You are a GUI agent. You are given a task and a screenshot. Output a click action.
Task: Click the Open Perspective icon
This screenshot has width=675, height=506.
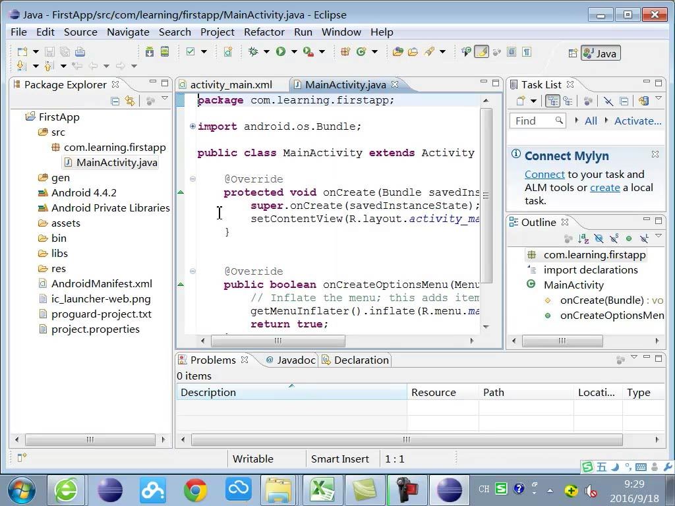tap(572, 53)
